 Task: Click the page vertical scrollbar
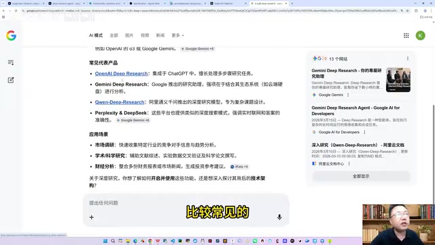point(434,154)
